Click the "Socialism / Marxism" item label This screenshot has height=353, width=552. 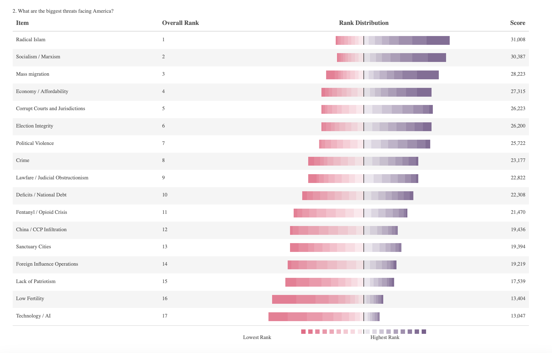pyautogui.click(x=38, y=57)
